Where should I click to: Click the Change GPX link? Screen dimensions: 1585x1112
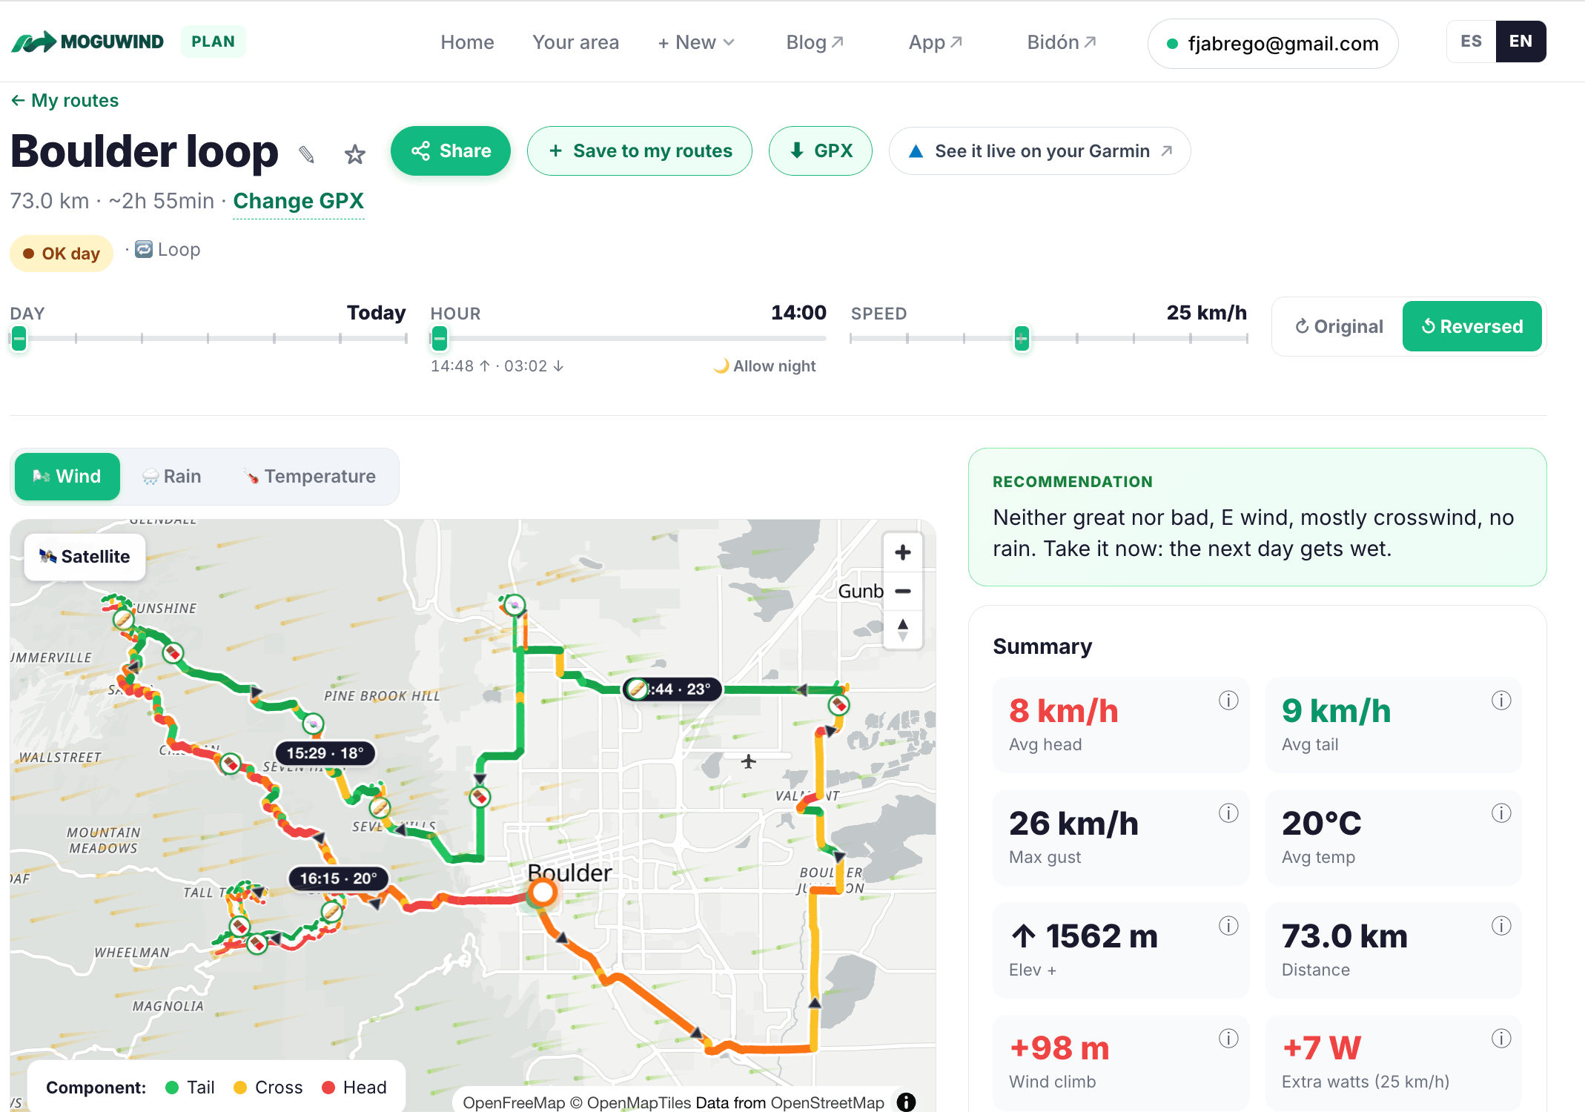pyautogui.click(x=299, y=201)
